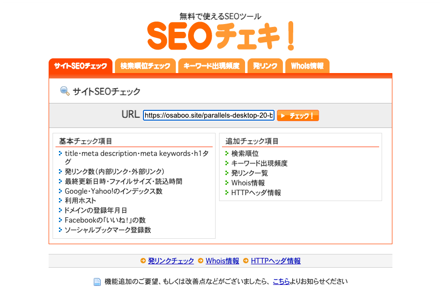Click 'Whois情報' in additional check list
The width and height of the screenshot is (442, 304).
[248, 183]
